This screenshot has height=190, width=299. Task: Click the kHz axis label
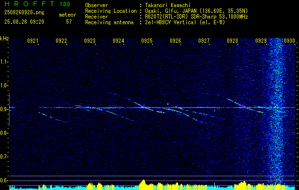click(4, 38)
